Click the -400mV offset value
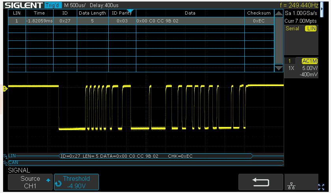 coord(309,74)
